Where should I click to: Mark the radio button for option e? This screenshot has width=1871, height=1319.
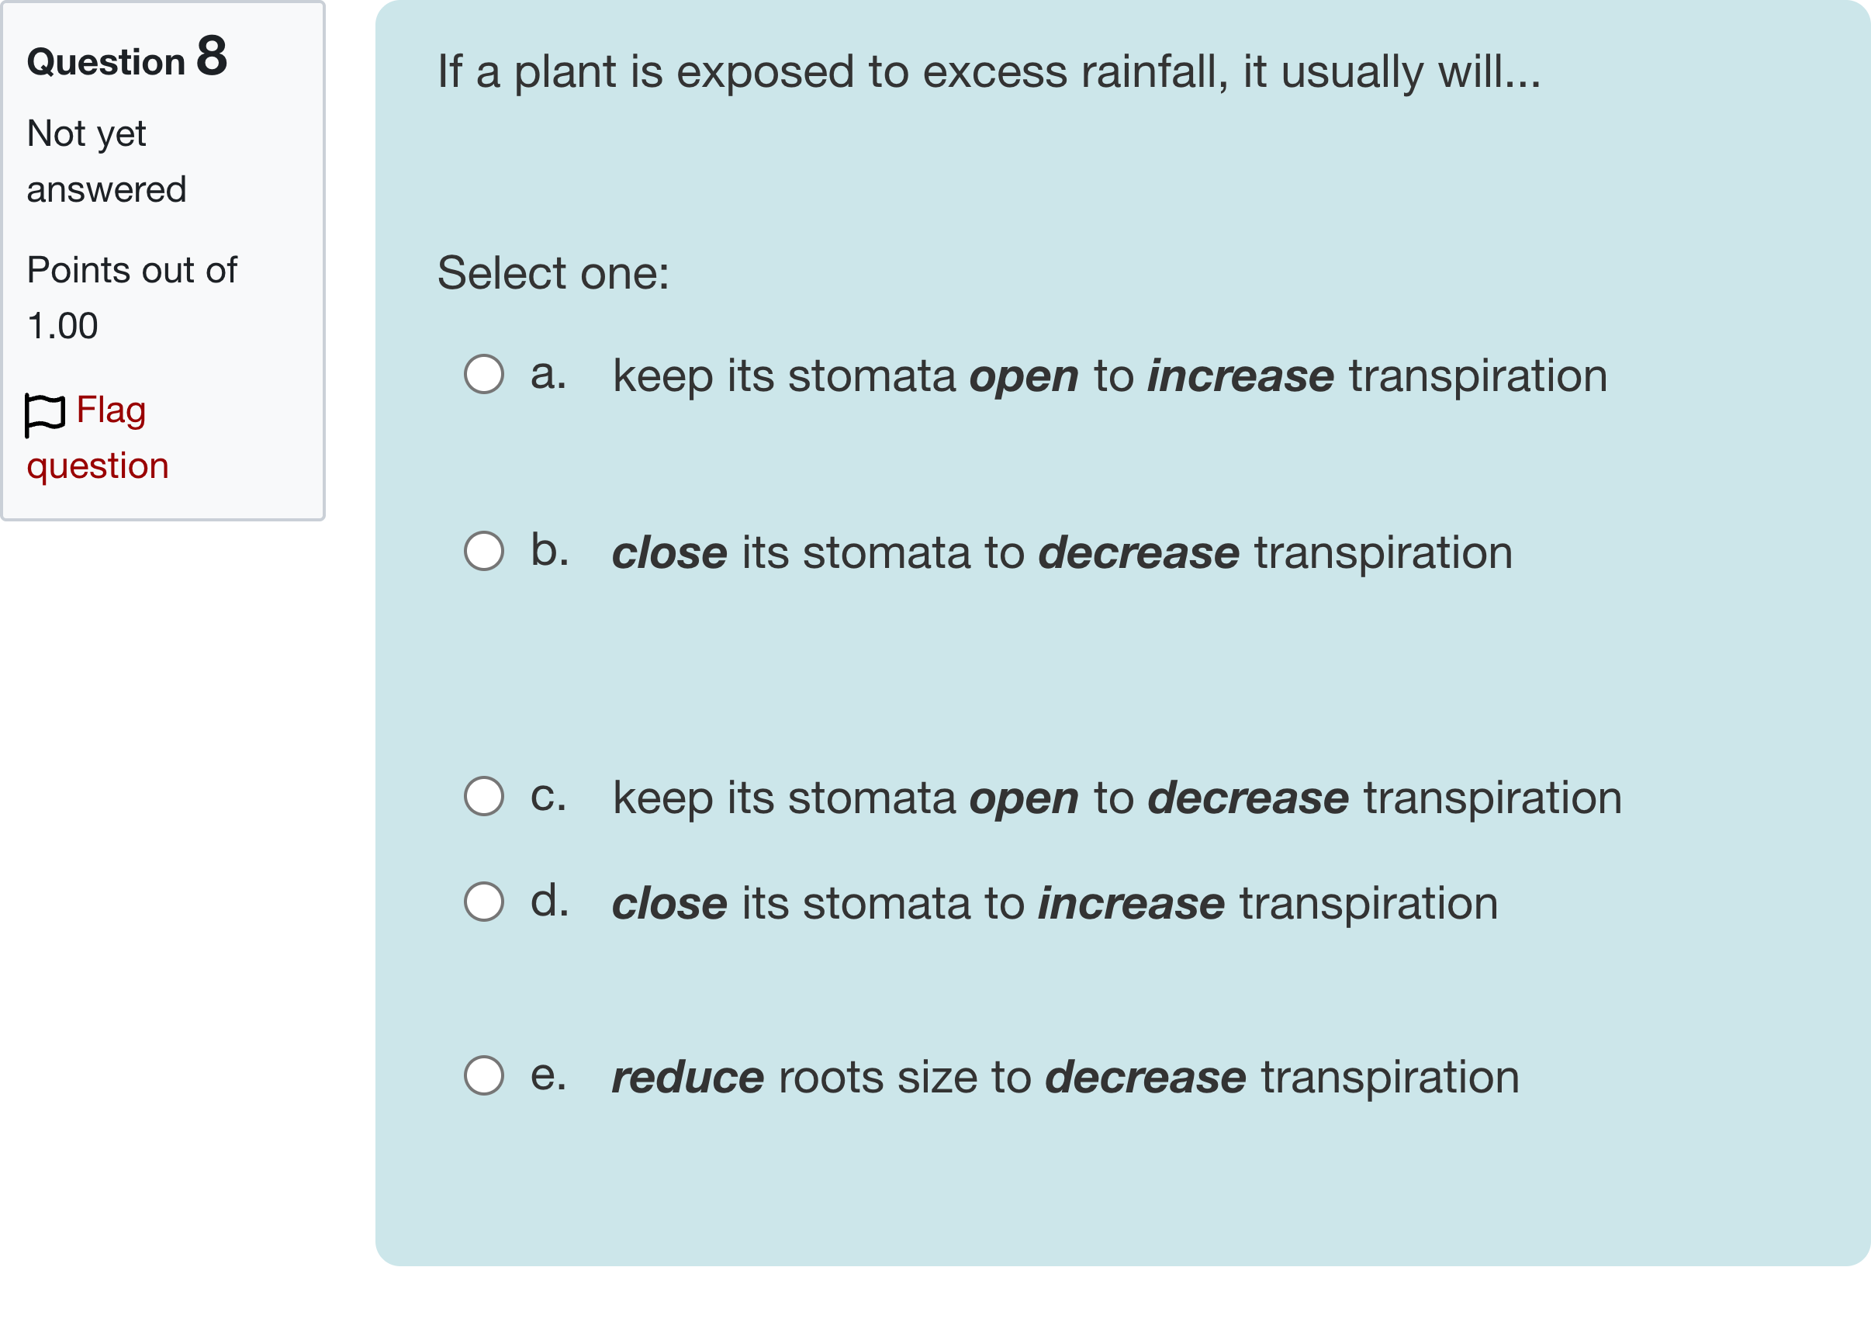point(484,1075)
